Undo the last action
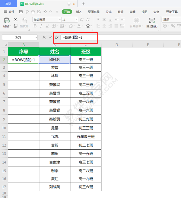181x198 pixels. [x=45, y=12]
